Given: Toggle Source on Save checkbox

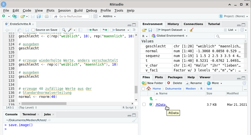Looking at the screenshot, I should click(33, 30).
